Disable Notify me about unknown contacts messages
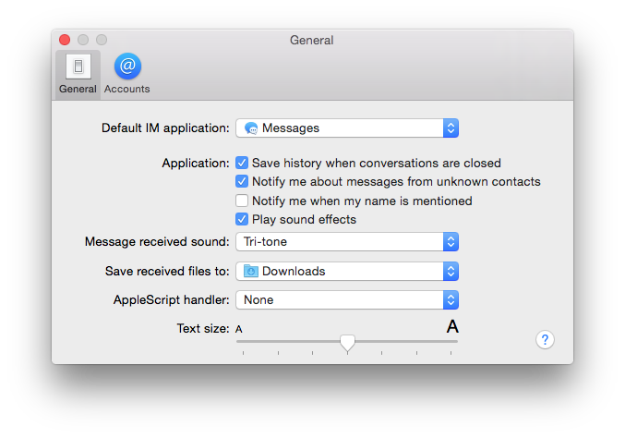The width and height of the screenshot is (625, 438). [242, 181]
